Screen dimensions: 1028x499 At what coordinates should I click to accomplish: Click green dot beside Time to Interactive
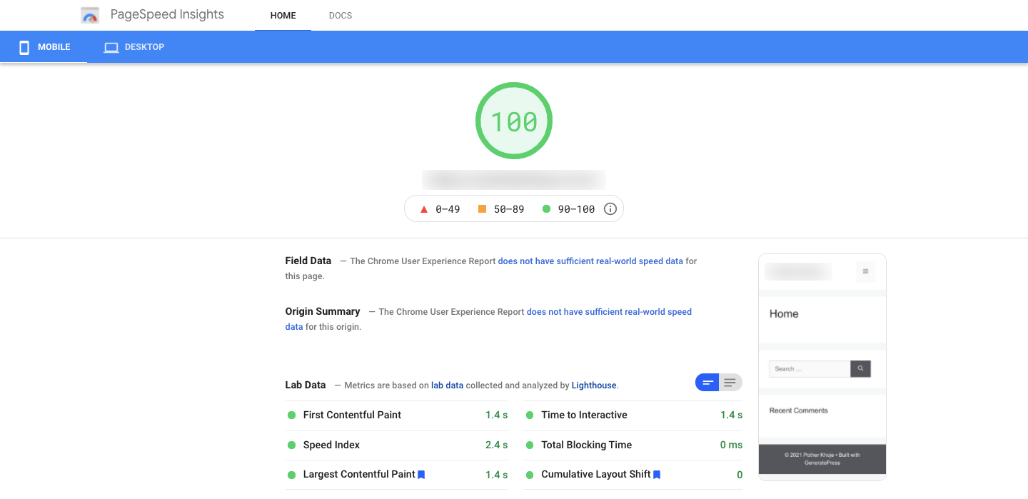click(x=530, y=415)
